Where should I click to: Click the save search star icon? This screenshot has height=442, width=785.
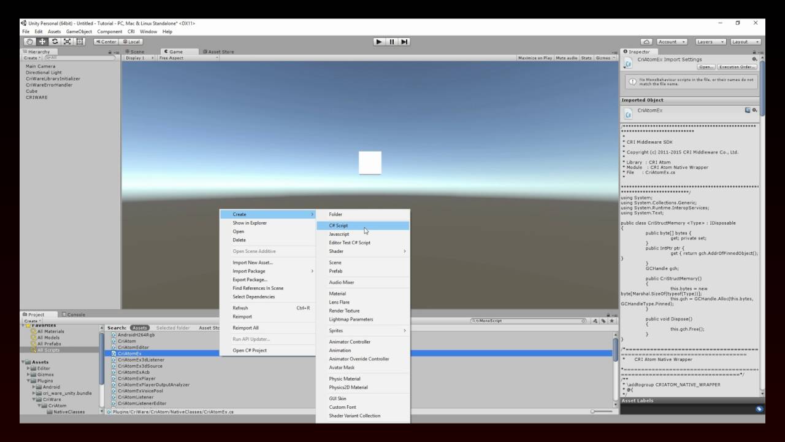click(611, 320)
